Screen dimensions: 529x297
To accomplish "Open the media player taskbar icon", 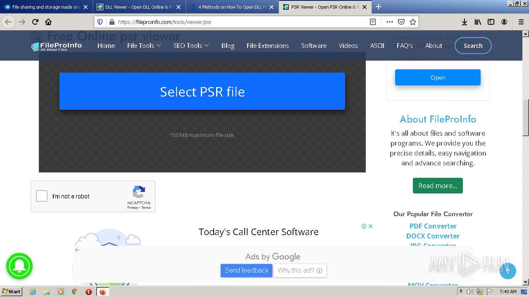I will click(x=61, y=292).
